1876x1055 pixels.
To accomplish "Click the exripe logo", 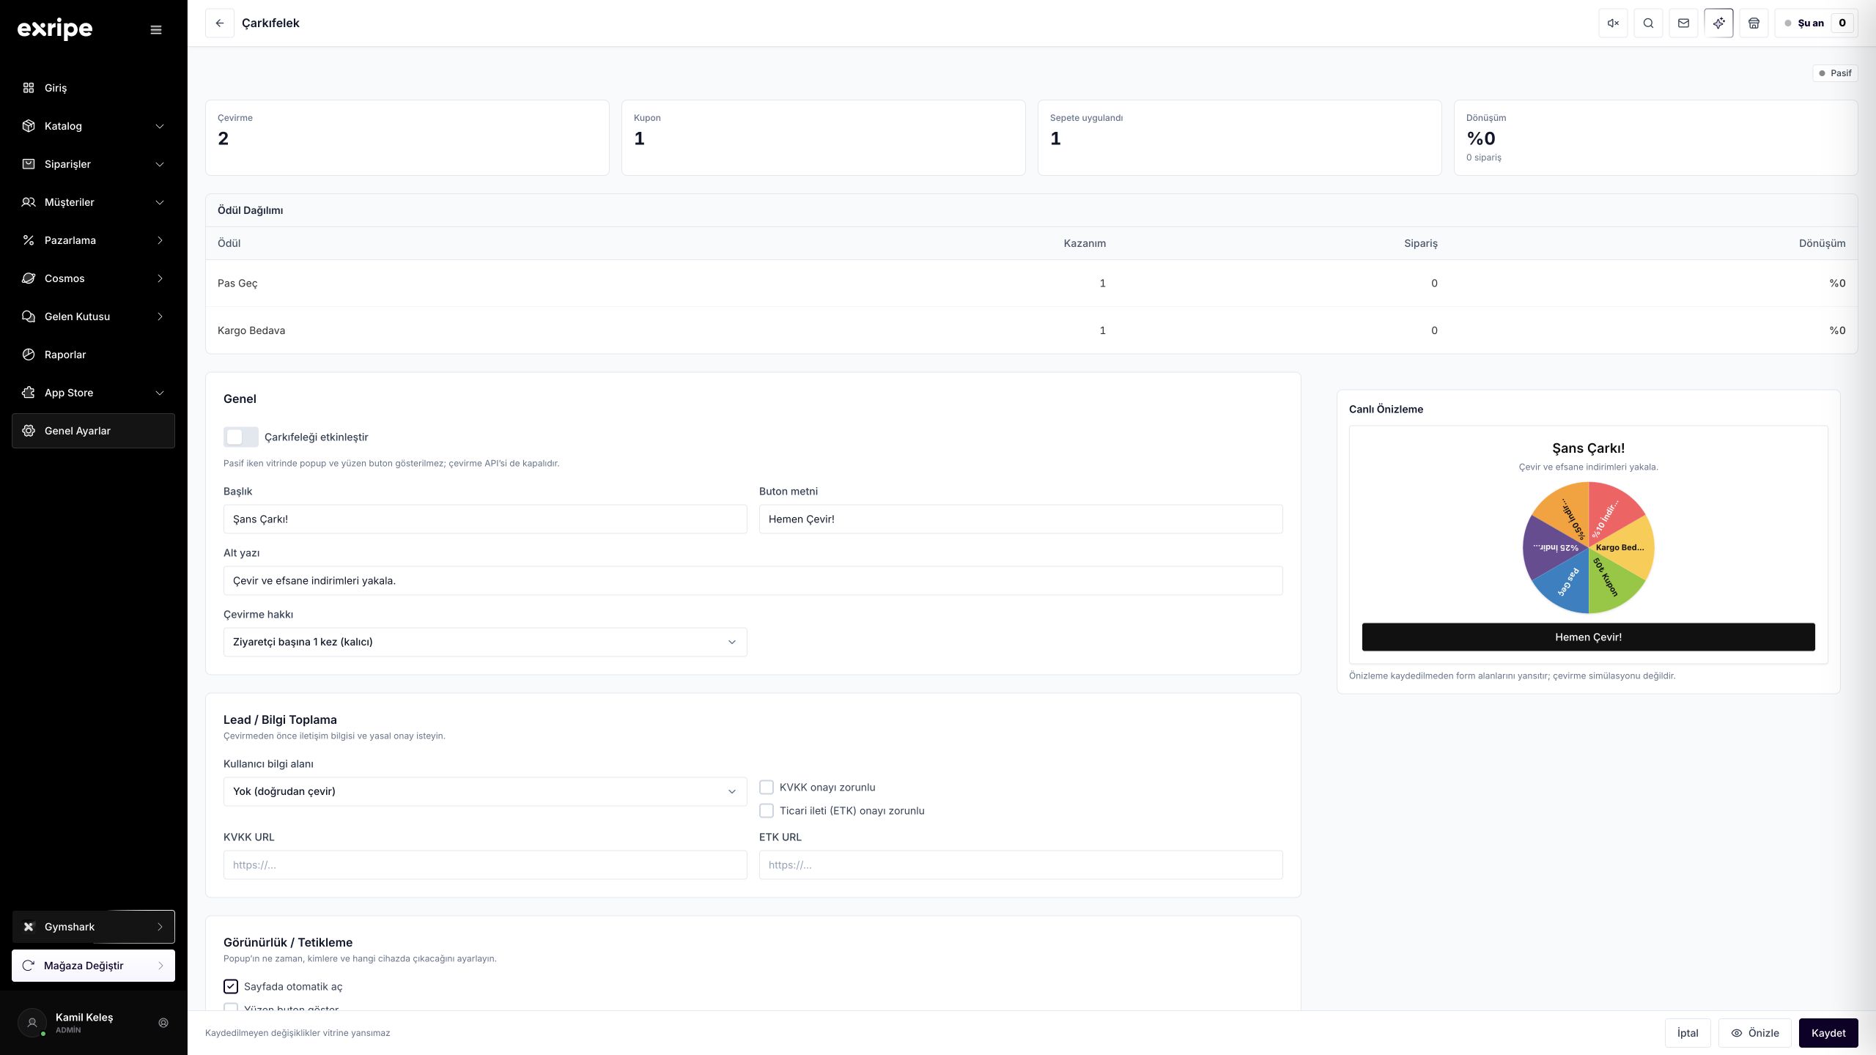I will click(x=55, y=29).
